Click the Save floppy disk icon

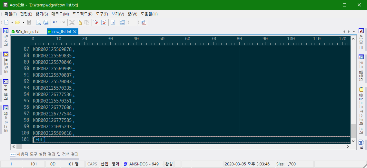29,22
